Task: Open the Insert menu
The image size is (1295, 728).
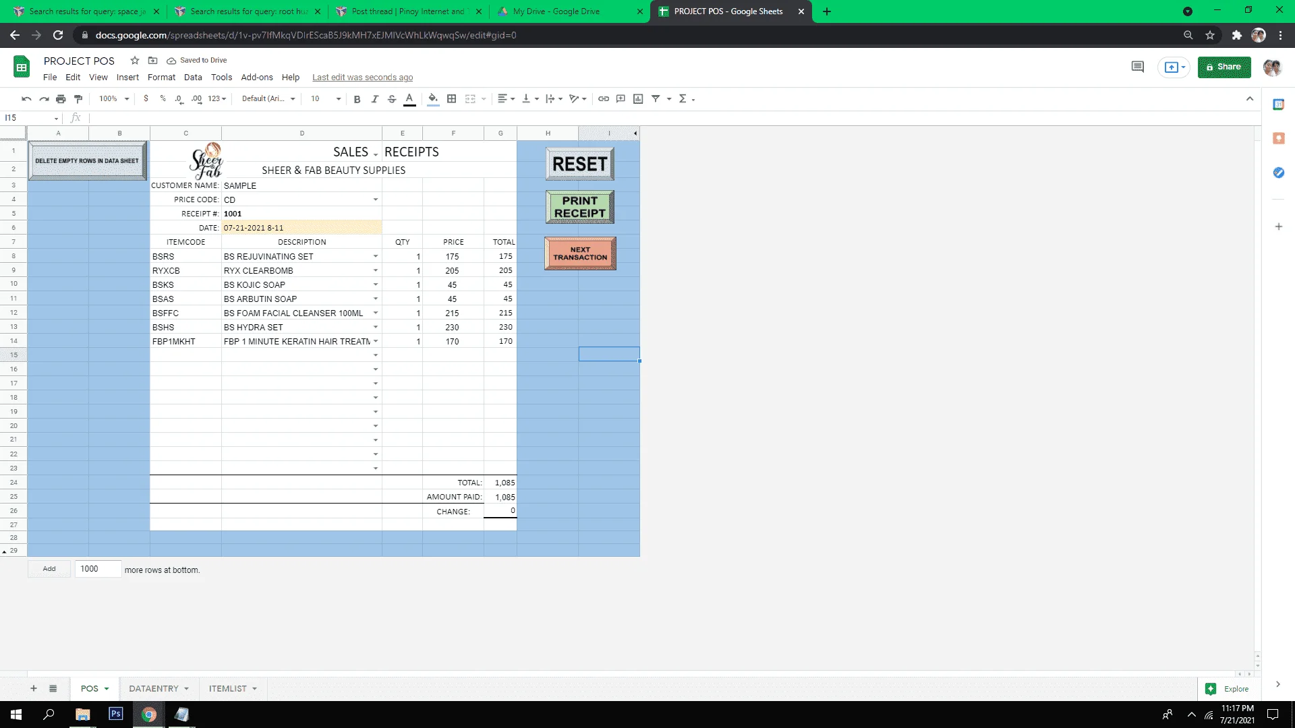Action: (x=127, y=77)
